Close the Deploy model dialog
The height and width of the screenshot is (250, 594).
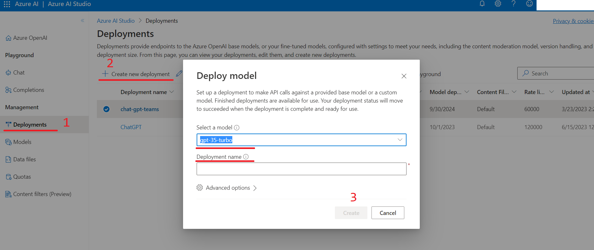click(x=404, y=76)
